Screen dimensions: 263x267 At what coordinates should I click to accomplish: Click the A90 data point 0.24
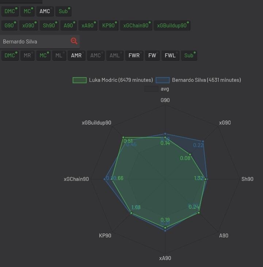click(198, 213)
